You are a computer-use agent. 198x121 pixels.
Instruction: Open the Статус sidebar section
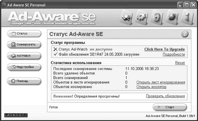click(x=24, y=34)
